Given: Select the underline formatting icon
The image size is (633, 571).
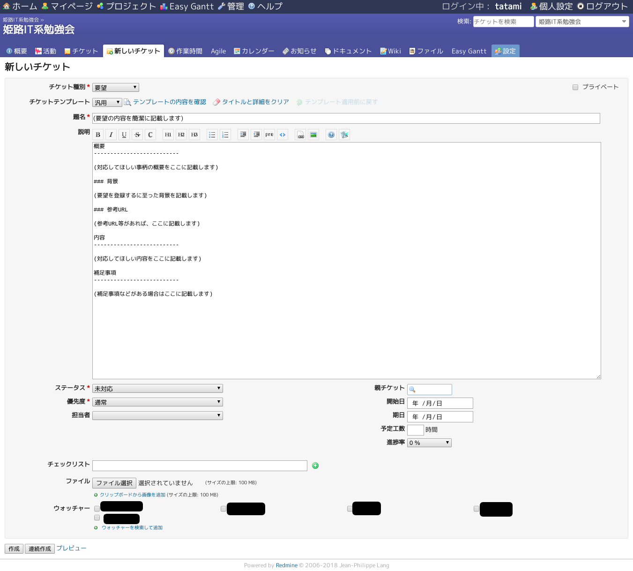Looking at the screenshot, I should (124, 135).
